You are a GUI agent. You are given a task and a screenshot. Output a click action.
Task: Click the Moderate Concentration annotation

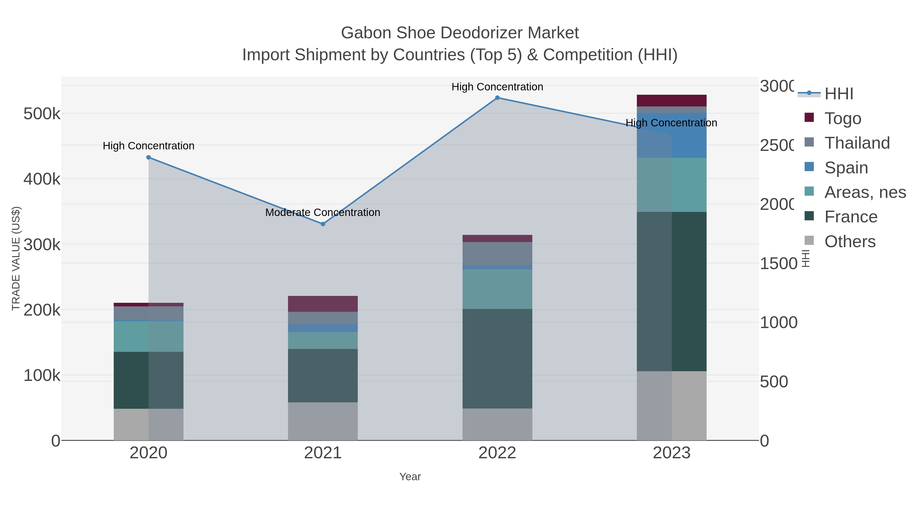pyautogui.click(x=323, y=212)
